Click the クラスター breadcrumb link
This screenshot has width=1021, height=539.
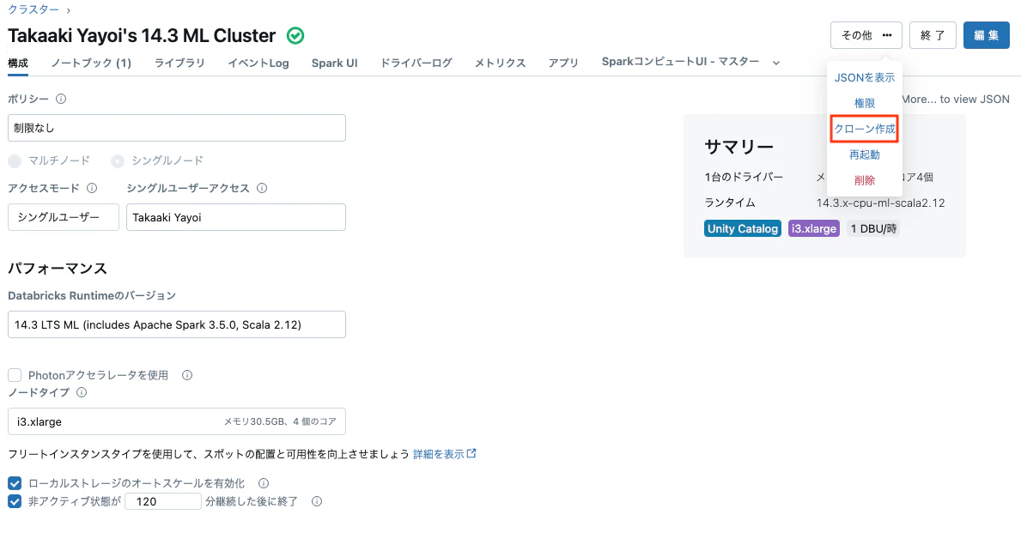tap(33, 9)
